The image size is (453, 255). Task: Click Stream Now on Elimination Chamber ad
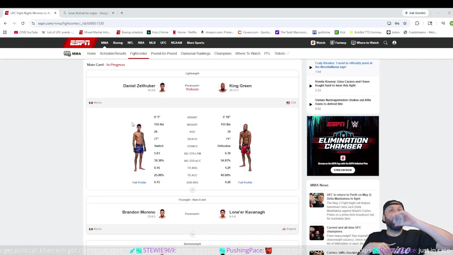point(343,170)
